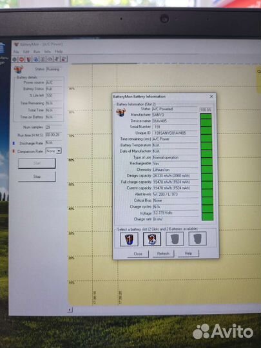Screen dimensions: 261x348
Task: Click the red Stop toolbar icon
Action: pyautogui.click(x=21, y=59)
